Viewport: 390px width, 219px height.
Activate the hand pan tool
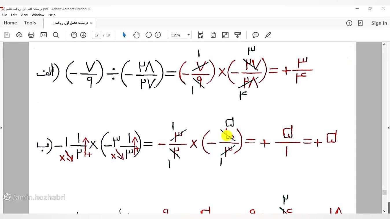point(136,35)
